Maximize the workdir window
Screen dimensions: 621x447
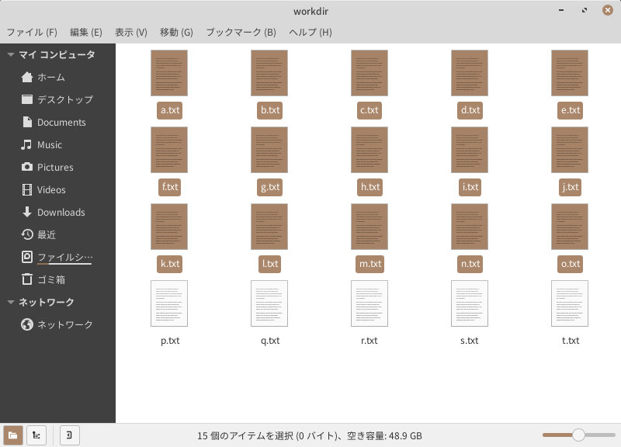tap(585, 10)
